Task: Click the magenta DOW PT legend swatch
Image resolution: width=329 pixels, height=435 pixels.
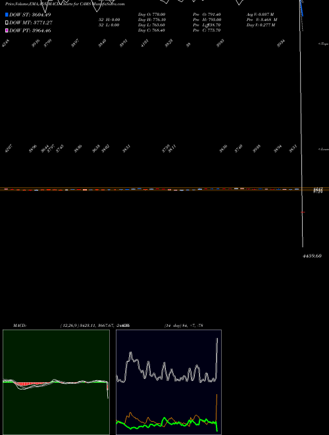Action: tap(7, 30)
